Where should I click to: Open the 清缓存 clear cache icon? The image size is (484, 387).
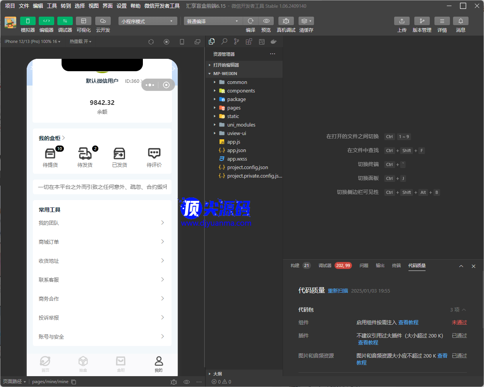click(x=306, y=21)
